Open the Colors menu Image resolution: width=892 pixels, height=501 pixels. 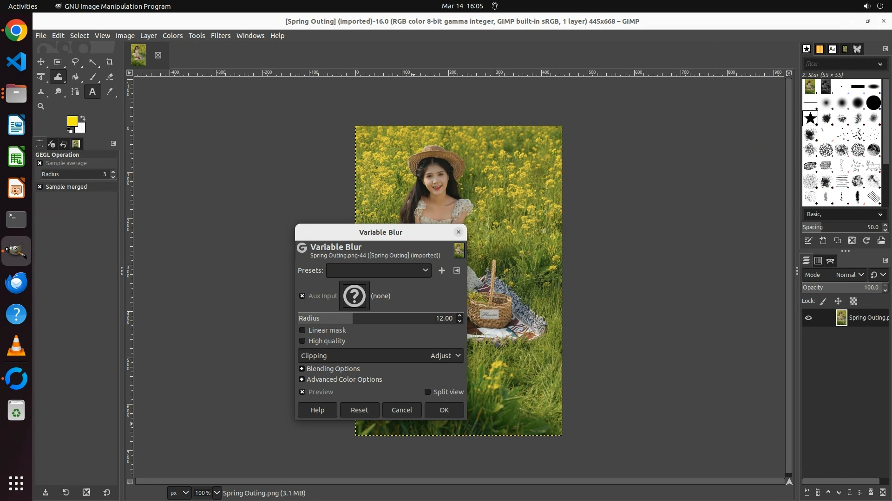172,36
